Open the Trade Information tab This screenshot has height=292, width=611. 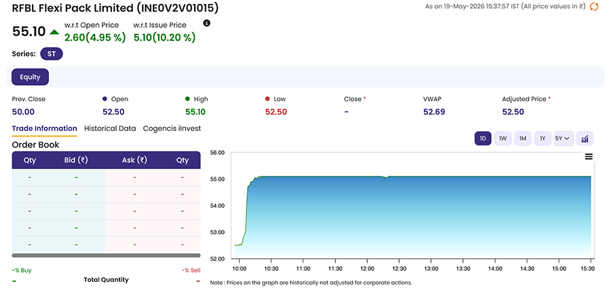click(x=44, y=128)
